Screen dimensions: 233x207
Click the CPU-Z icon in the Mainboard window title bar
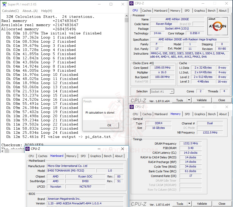[27, 149]
